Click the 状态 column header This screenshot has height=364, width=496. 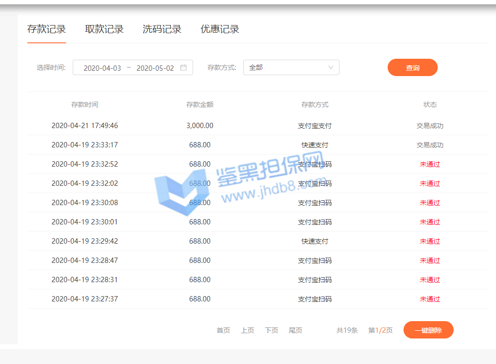[x=430, y=104]
